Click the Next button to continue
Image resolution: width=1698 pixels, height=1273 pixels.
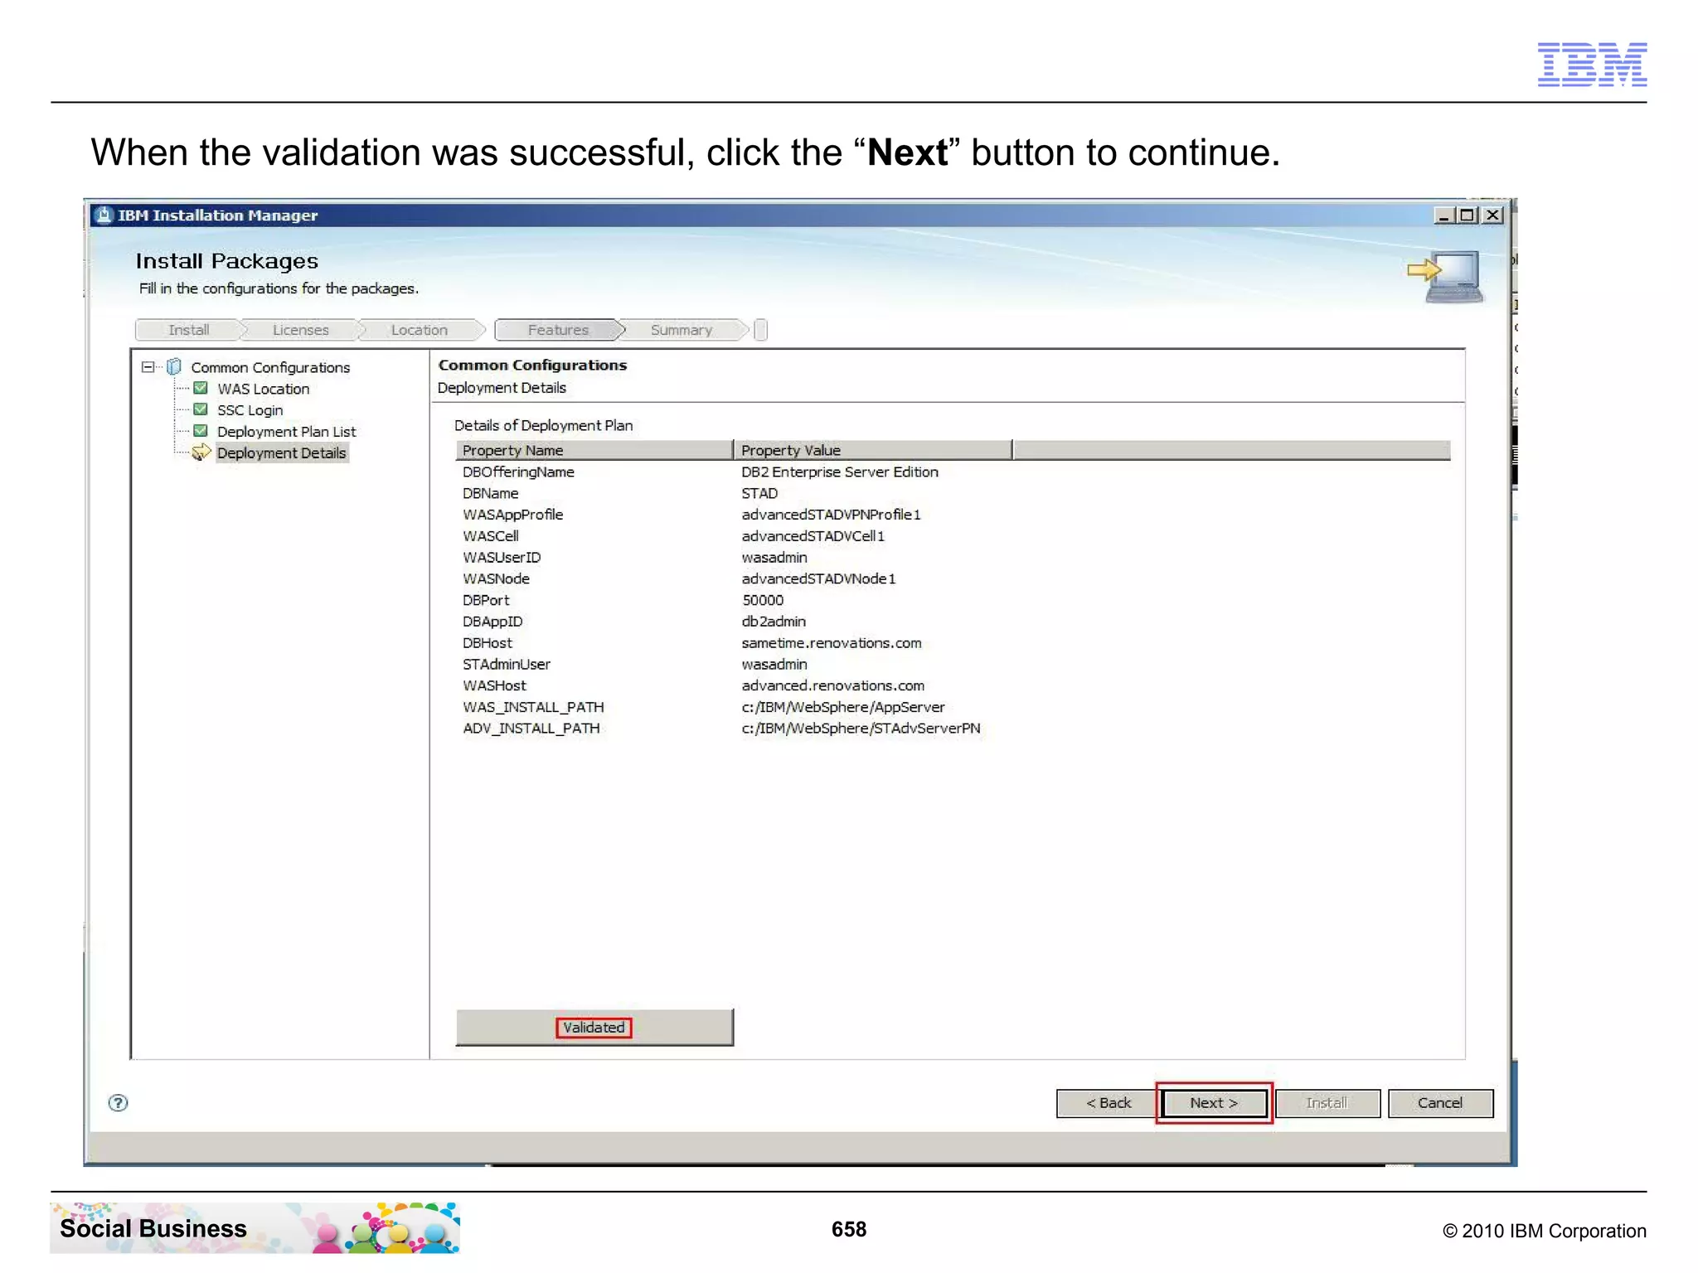coord(1214,1103)
